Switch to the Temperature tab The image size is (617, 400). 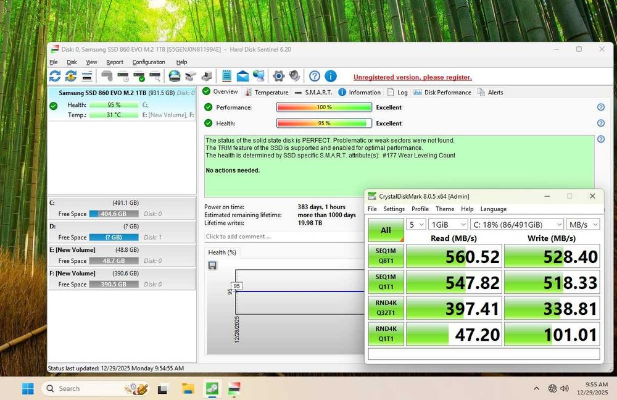point(267,92)
